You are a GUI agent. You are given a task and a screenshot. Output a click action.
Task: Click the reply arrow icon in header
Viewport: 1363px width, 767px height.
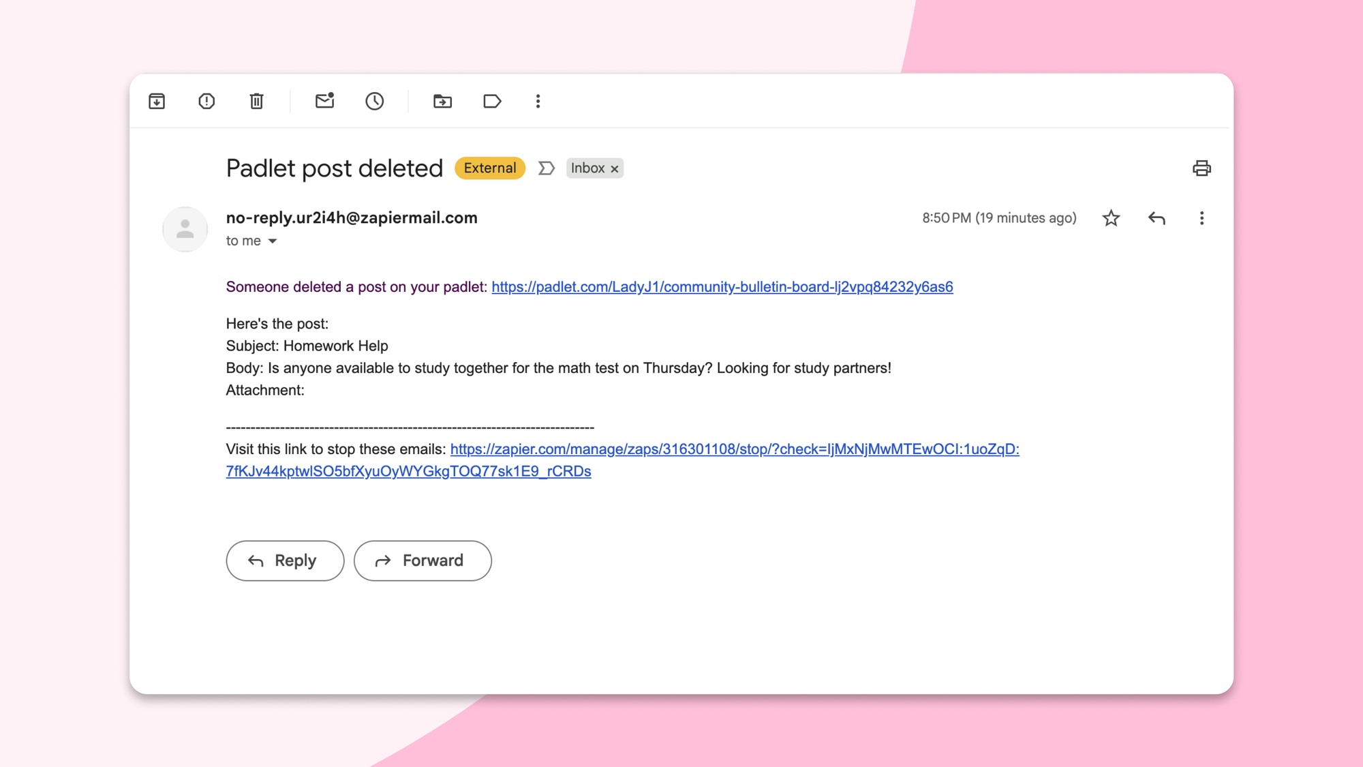[1157, 218]
